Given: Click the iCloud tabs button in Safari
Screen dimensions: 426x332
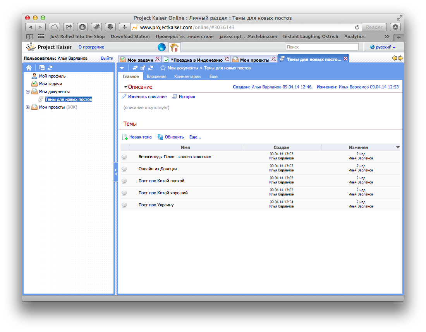Looking at the screenshot, I should [54, 27].
